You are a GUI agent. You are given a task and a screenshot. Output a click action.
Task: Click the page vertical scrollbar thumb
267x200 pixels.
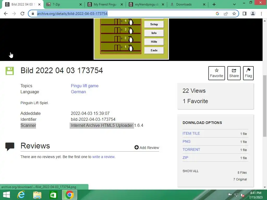click(x=265, y=106)
